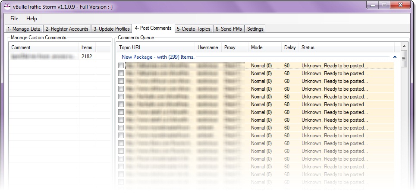Open the Help menu
This screenshot has height=193, width=418.
(31, 19)
